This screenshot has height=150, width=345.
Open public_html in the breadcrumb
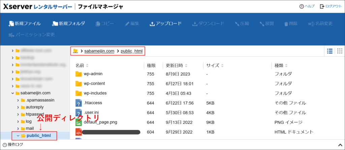pos(132,51)
